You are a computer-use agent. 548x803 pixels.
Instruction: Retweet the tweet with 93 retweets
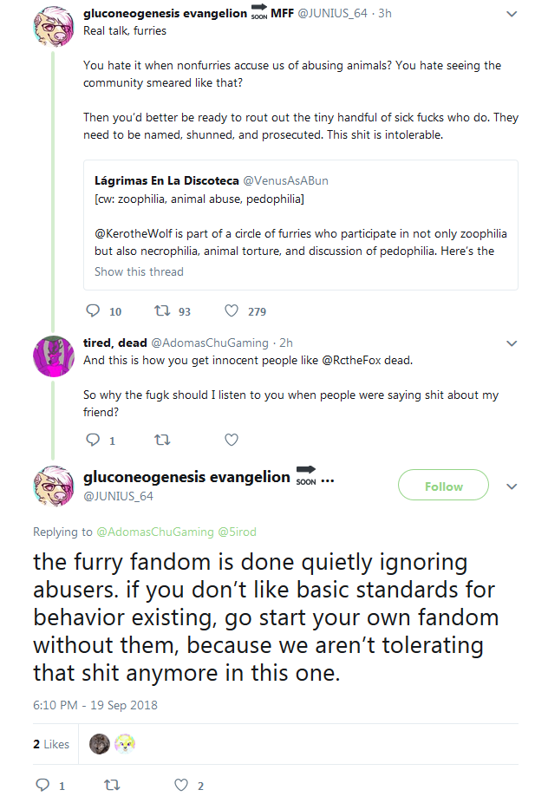click(162, 310)
